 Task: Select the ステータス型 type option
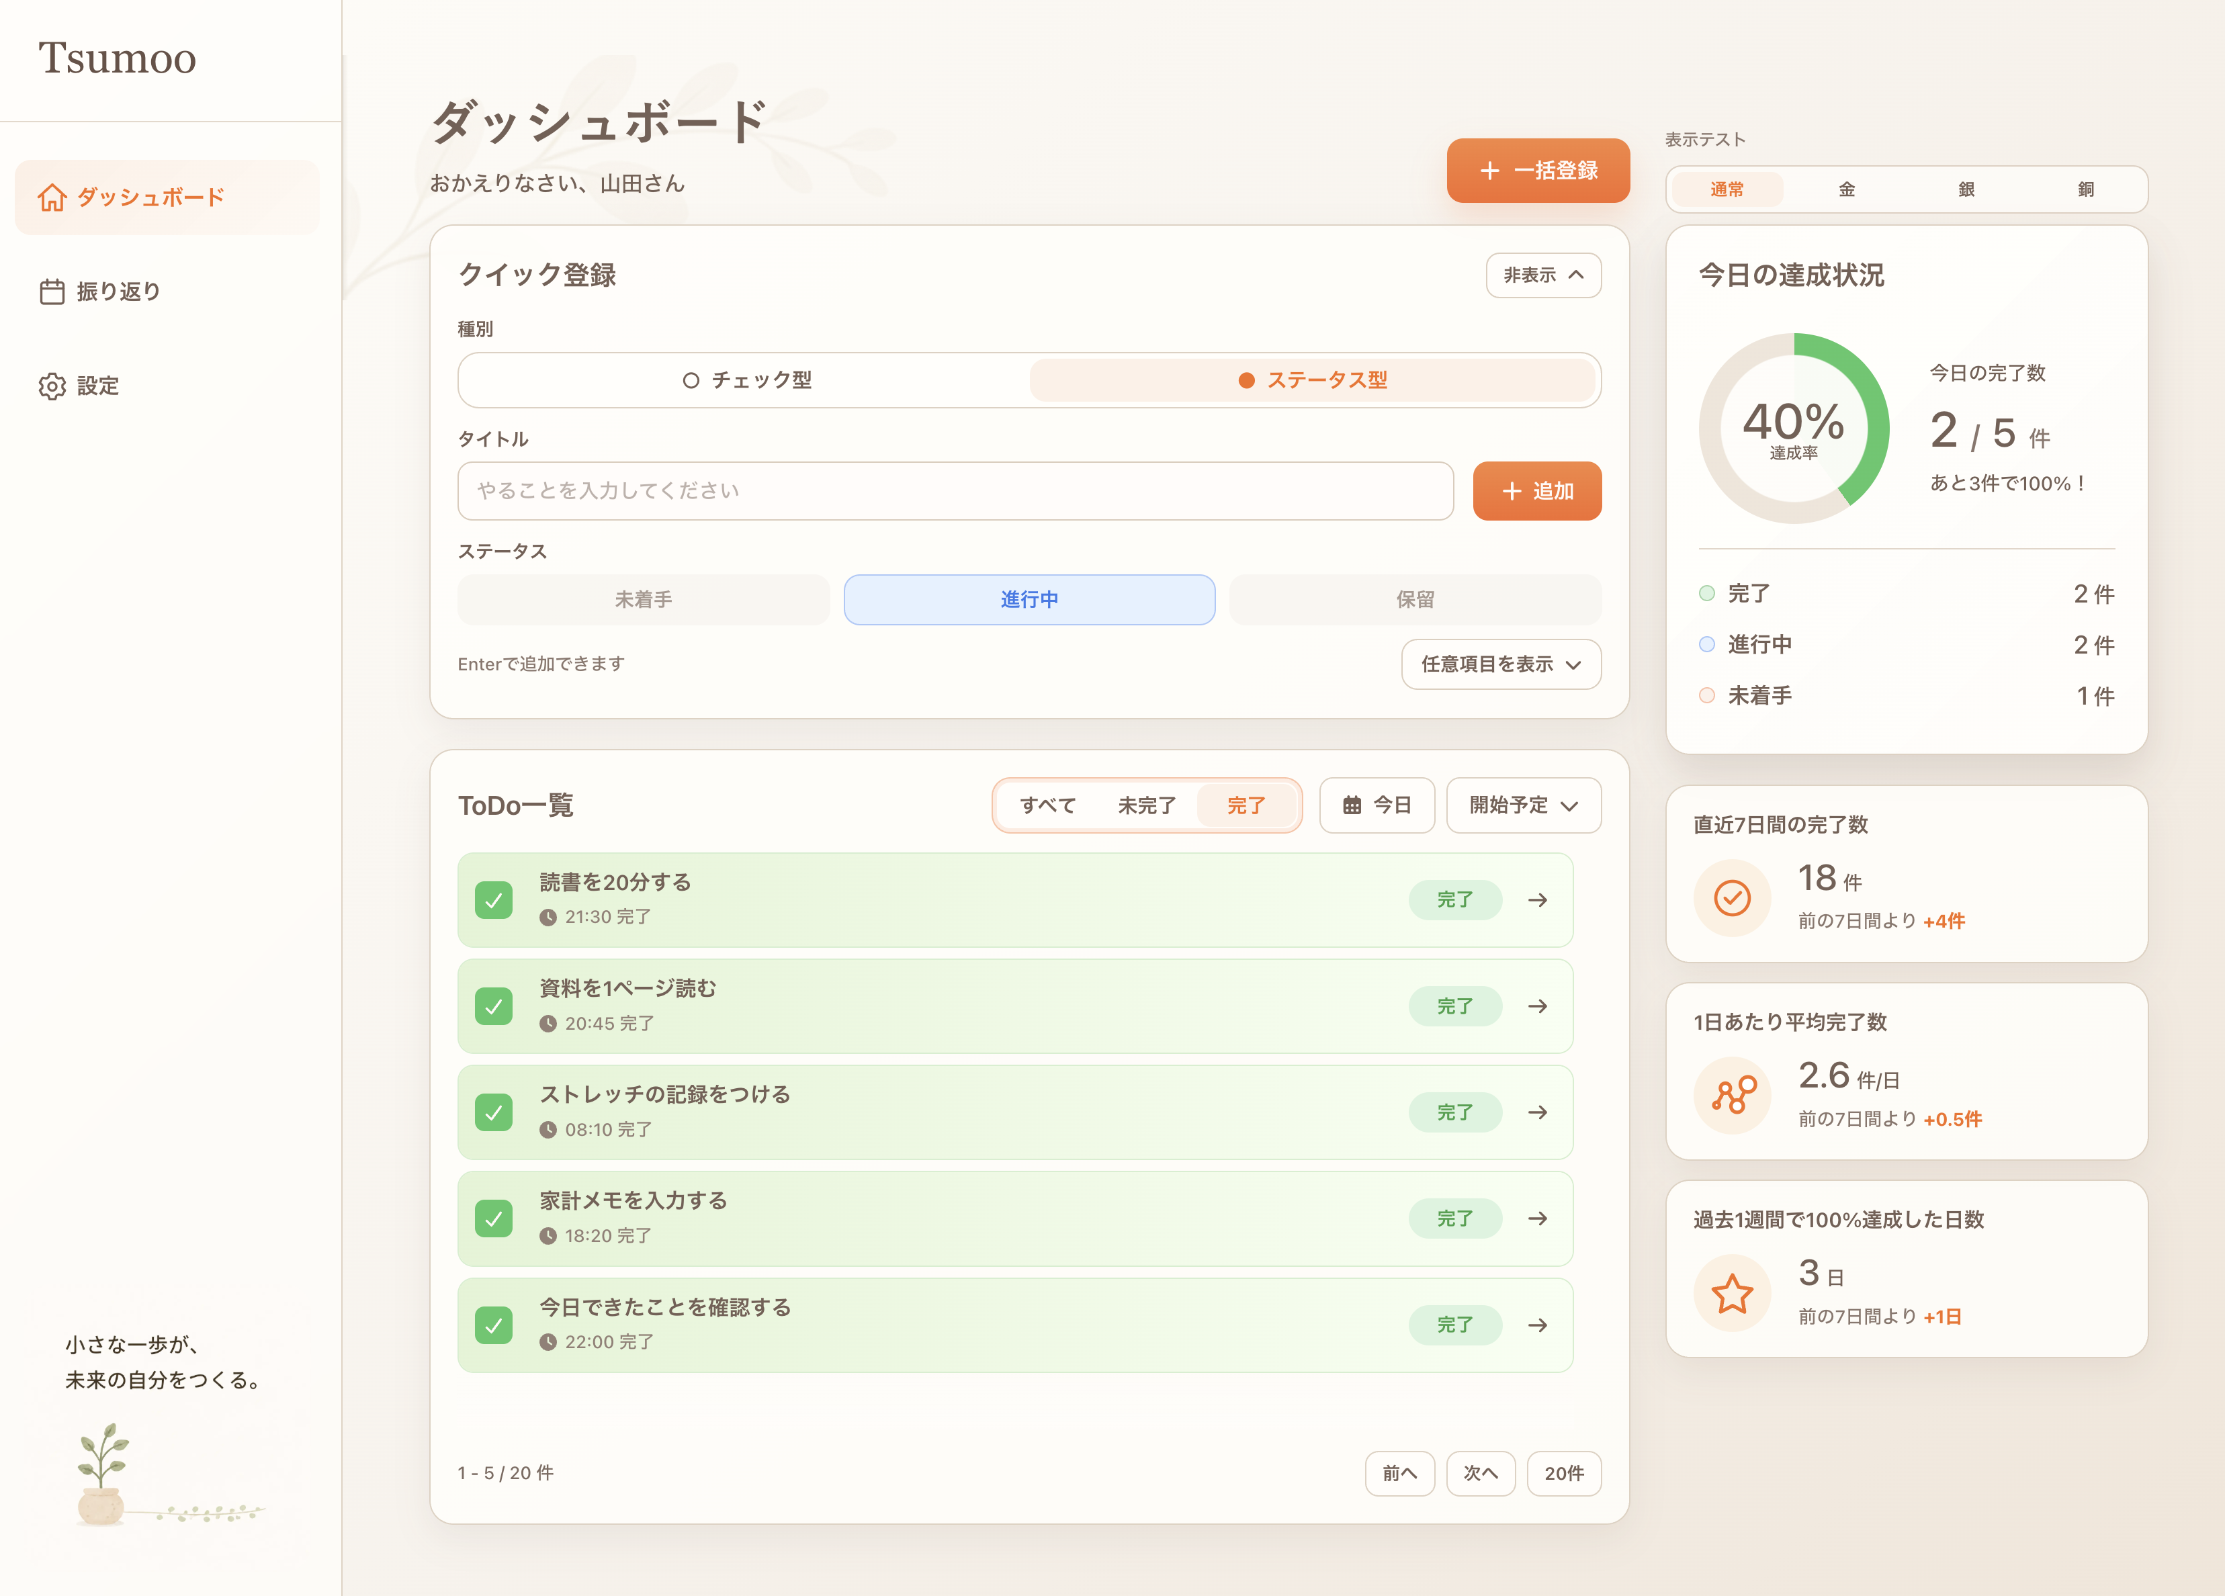coord(1313,381)
